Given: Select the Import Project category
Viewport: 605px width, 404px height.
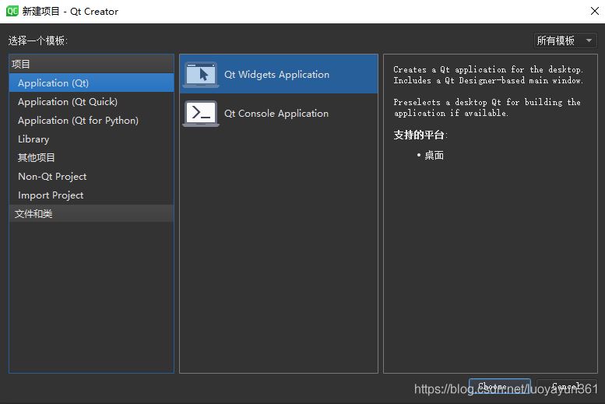Looking at the screenshot, I should (x=51, y=195).
